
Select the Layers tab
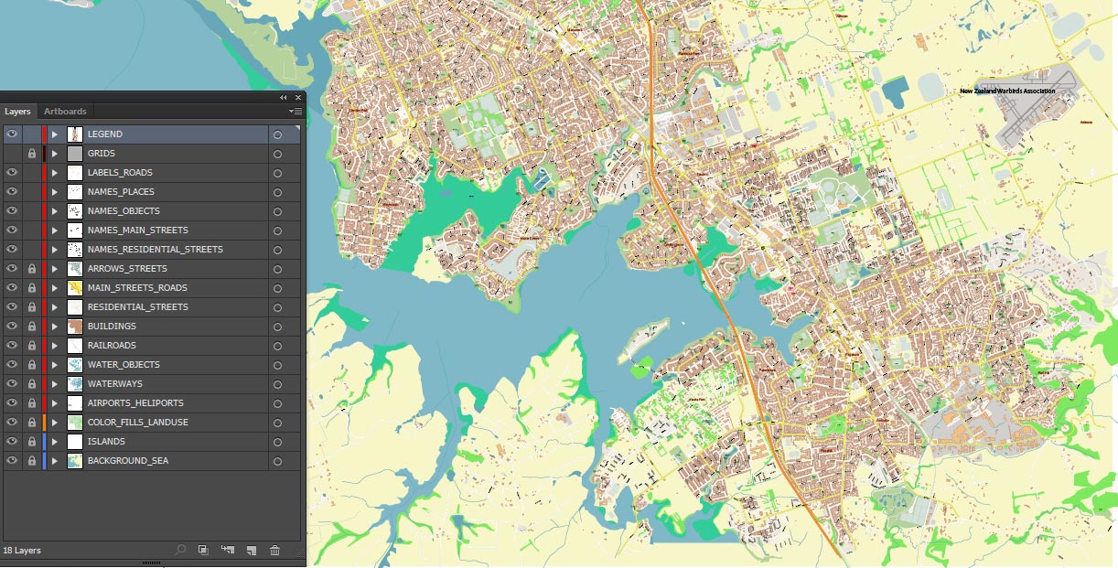[x=17, y=112]
